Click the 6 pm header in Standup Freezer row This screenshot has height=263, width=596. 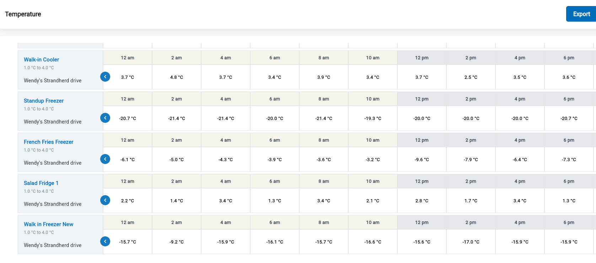tap(569, 99)
